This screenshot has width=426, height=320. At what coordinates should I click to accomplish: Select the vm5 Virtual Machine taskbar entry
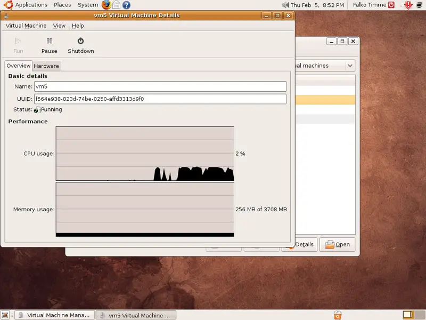(136, 315)
